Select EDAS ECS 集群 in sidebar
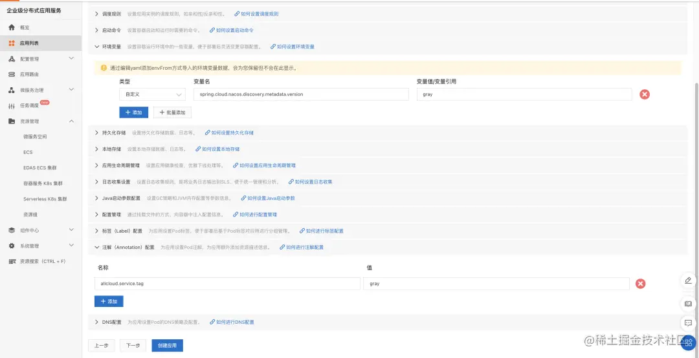This screenshot has height=358, width=699. point(41,168)
